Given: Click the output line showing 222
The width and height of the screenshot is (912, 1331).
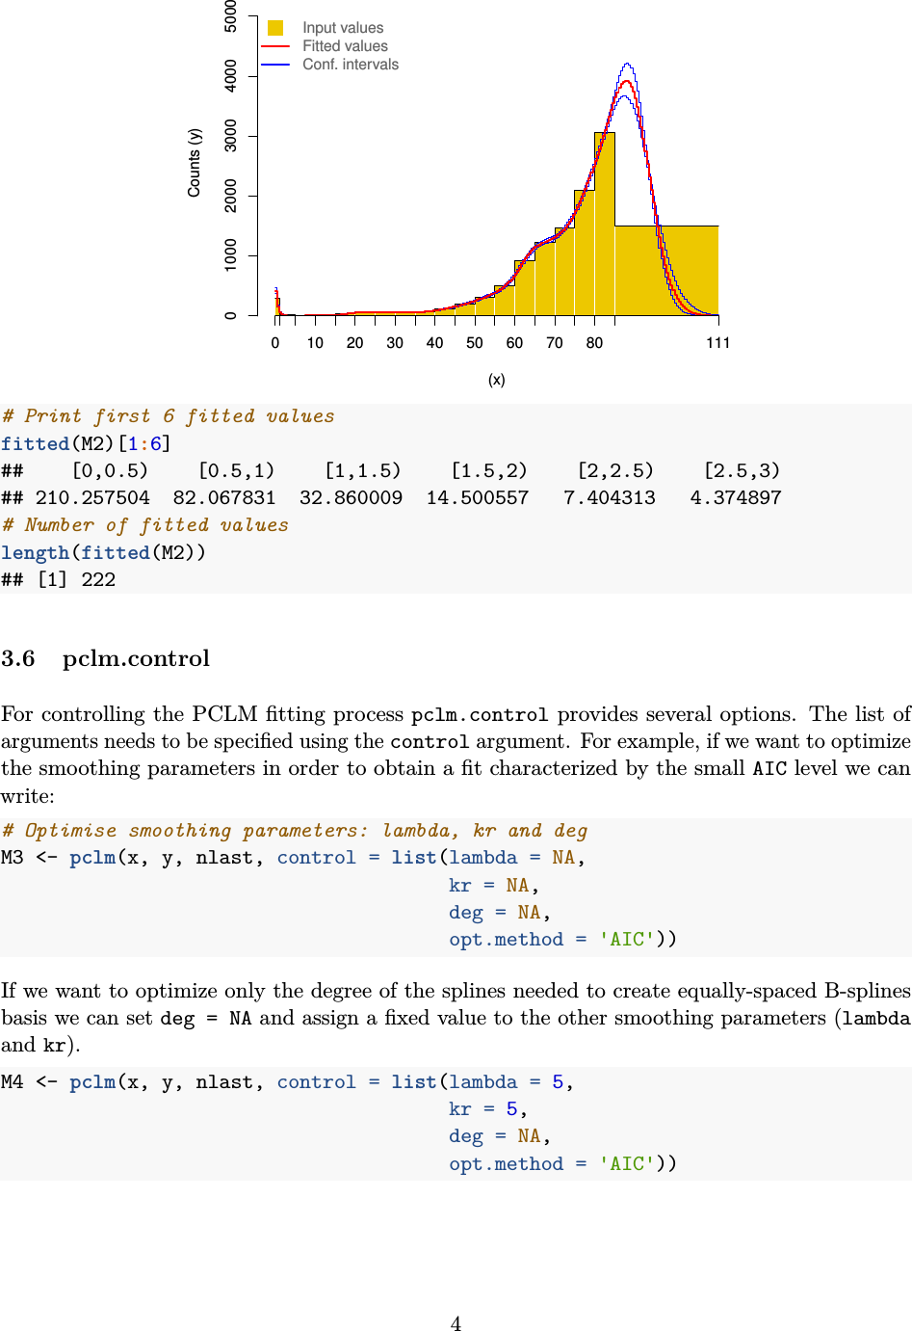Looking at the screenshot, I should click(x=59, y=579).
